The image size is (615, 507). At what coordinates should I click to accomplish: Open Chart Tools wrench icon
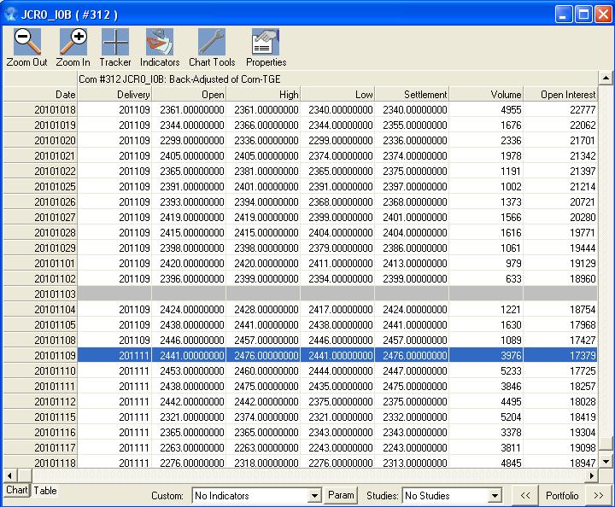click(x=212, y=42)
